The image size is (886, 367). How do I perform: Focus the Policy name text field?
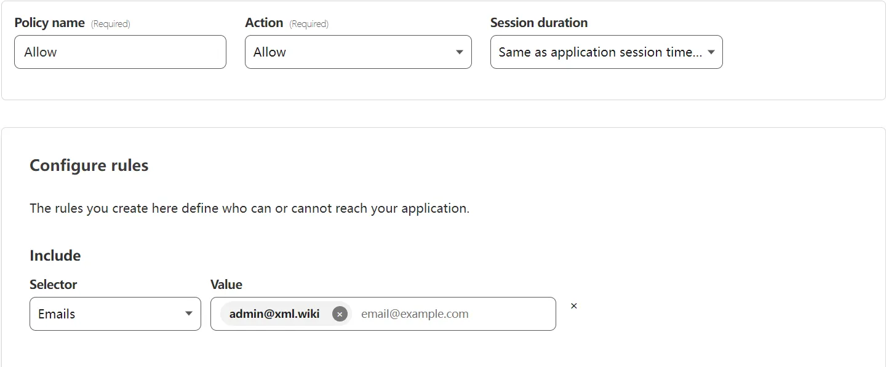120,52
